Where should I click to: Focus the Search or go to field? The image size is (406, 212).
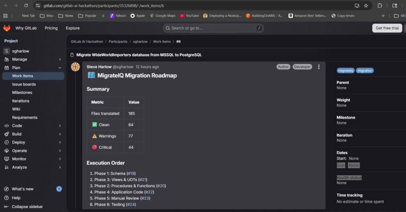pyautogui.click(x=214, y=28)
